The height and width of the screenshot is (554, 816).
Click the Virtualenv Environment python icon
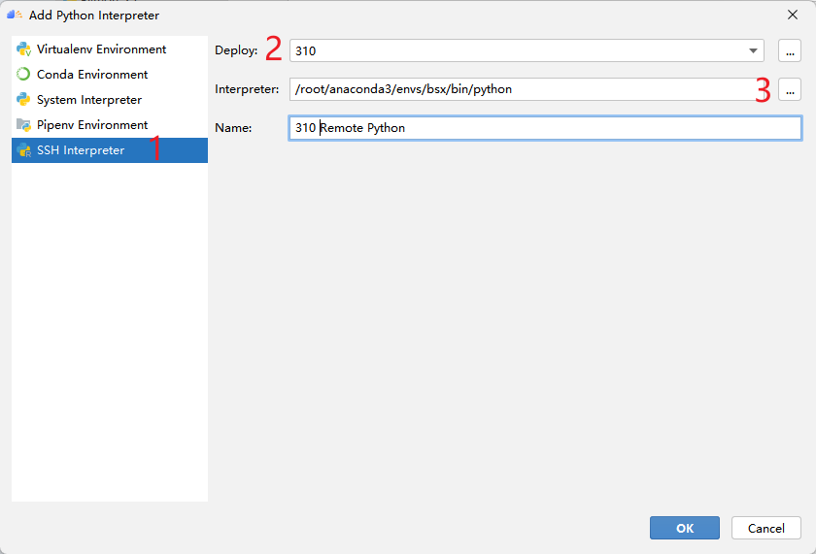coord(23,49)
